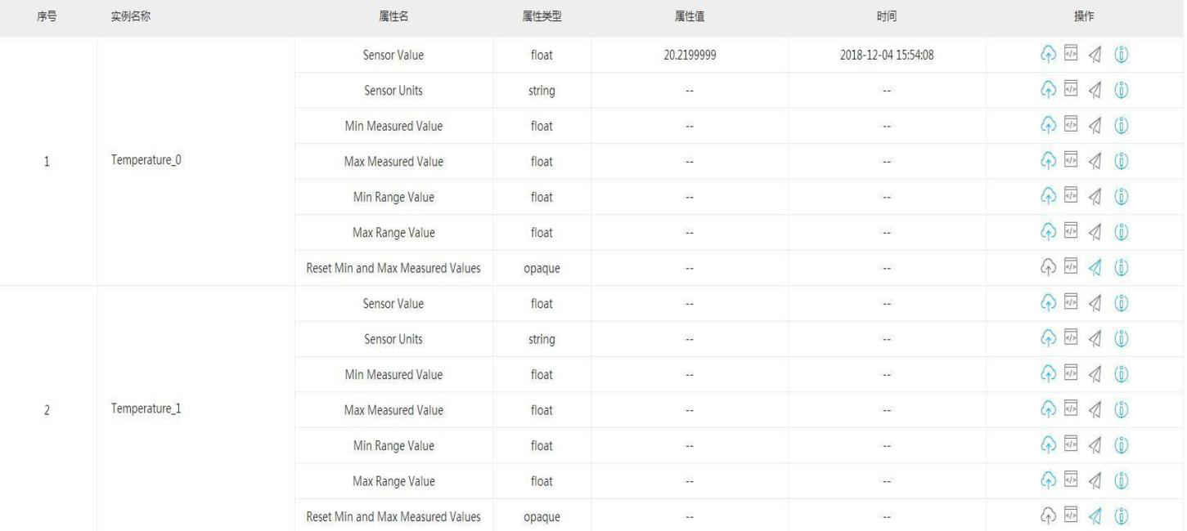Click code window icon for Temperature_1 Reset Min and Max
1187x531 pixels.
(1071, 516)
